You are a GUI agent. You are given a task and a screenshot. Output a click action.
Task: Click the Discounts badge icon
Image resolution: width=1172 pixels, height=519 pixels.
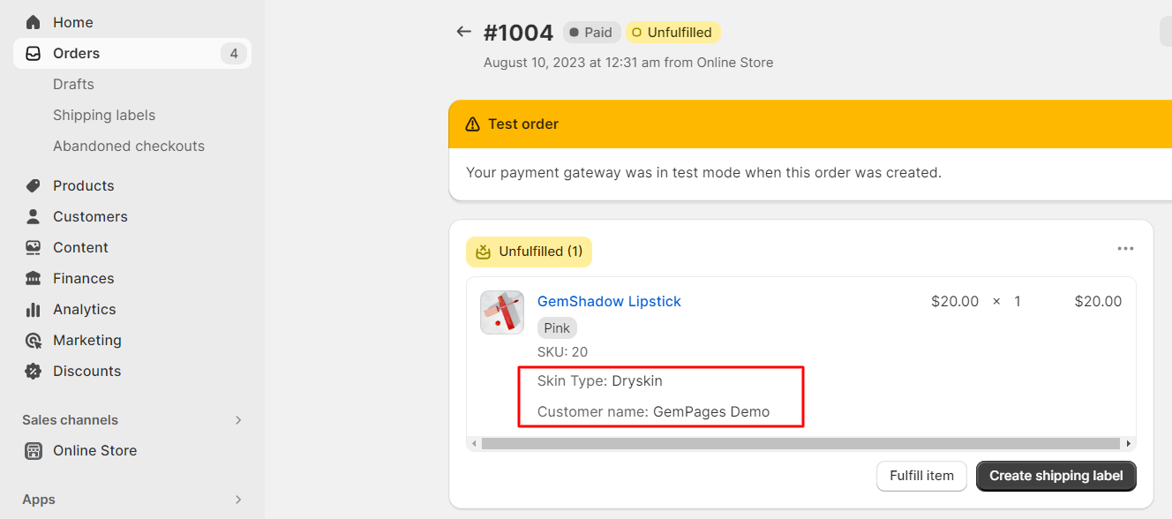[x=34, y=371]
